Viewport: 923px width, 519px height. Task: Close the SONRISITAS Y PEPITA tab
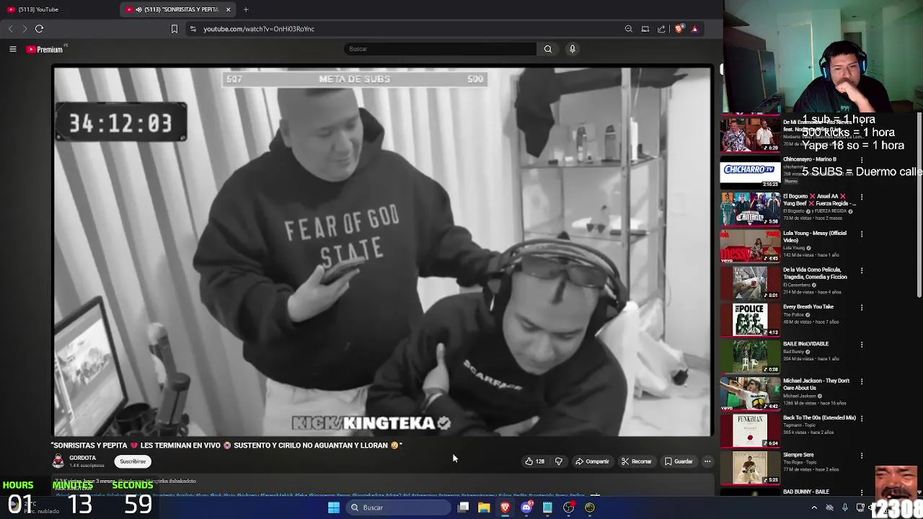[229, 9]
